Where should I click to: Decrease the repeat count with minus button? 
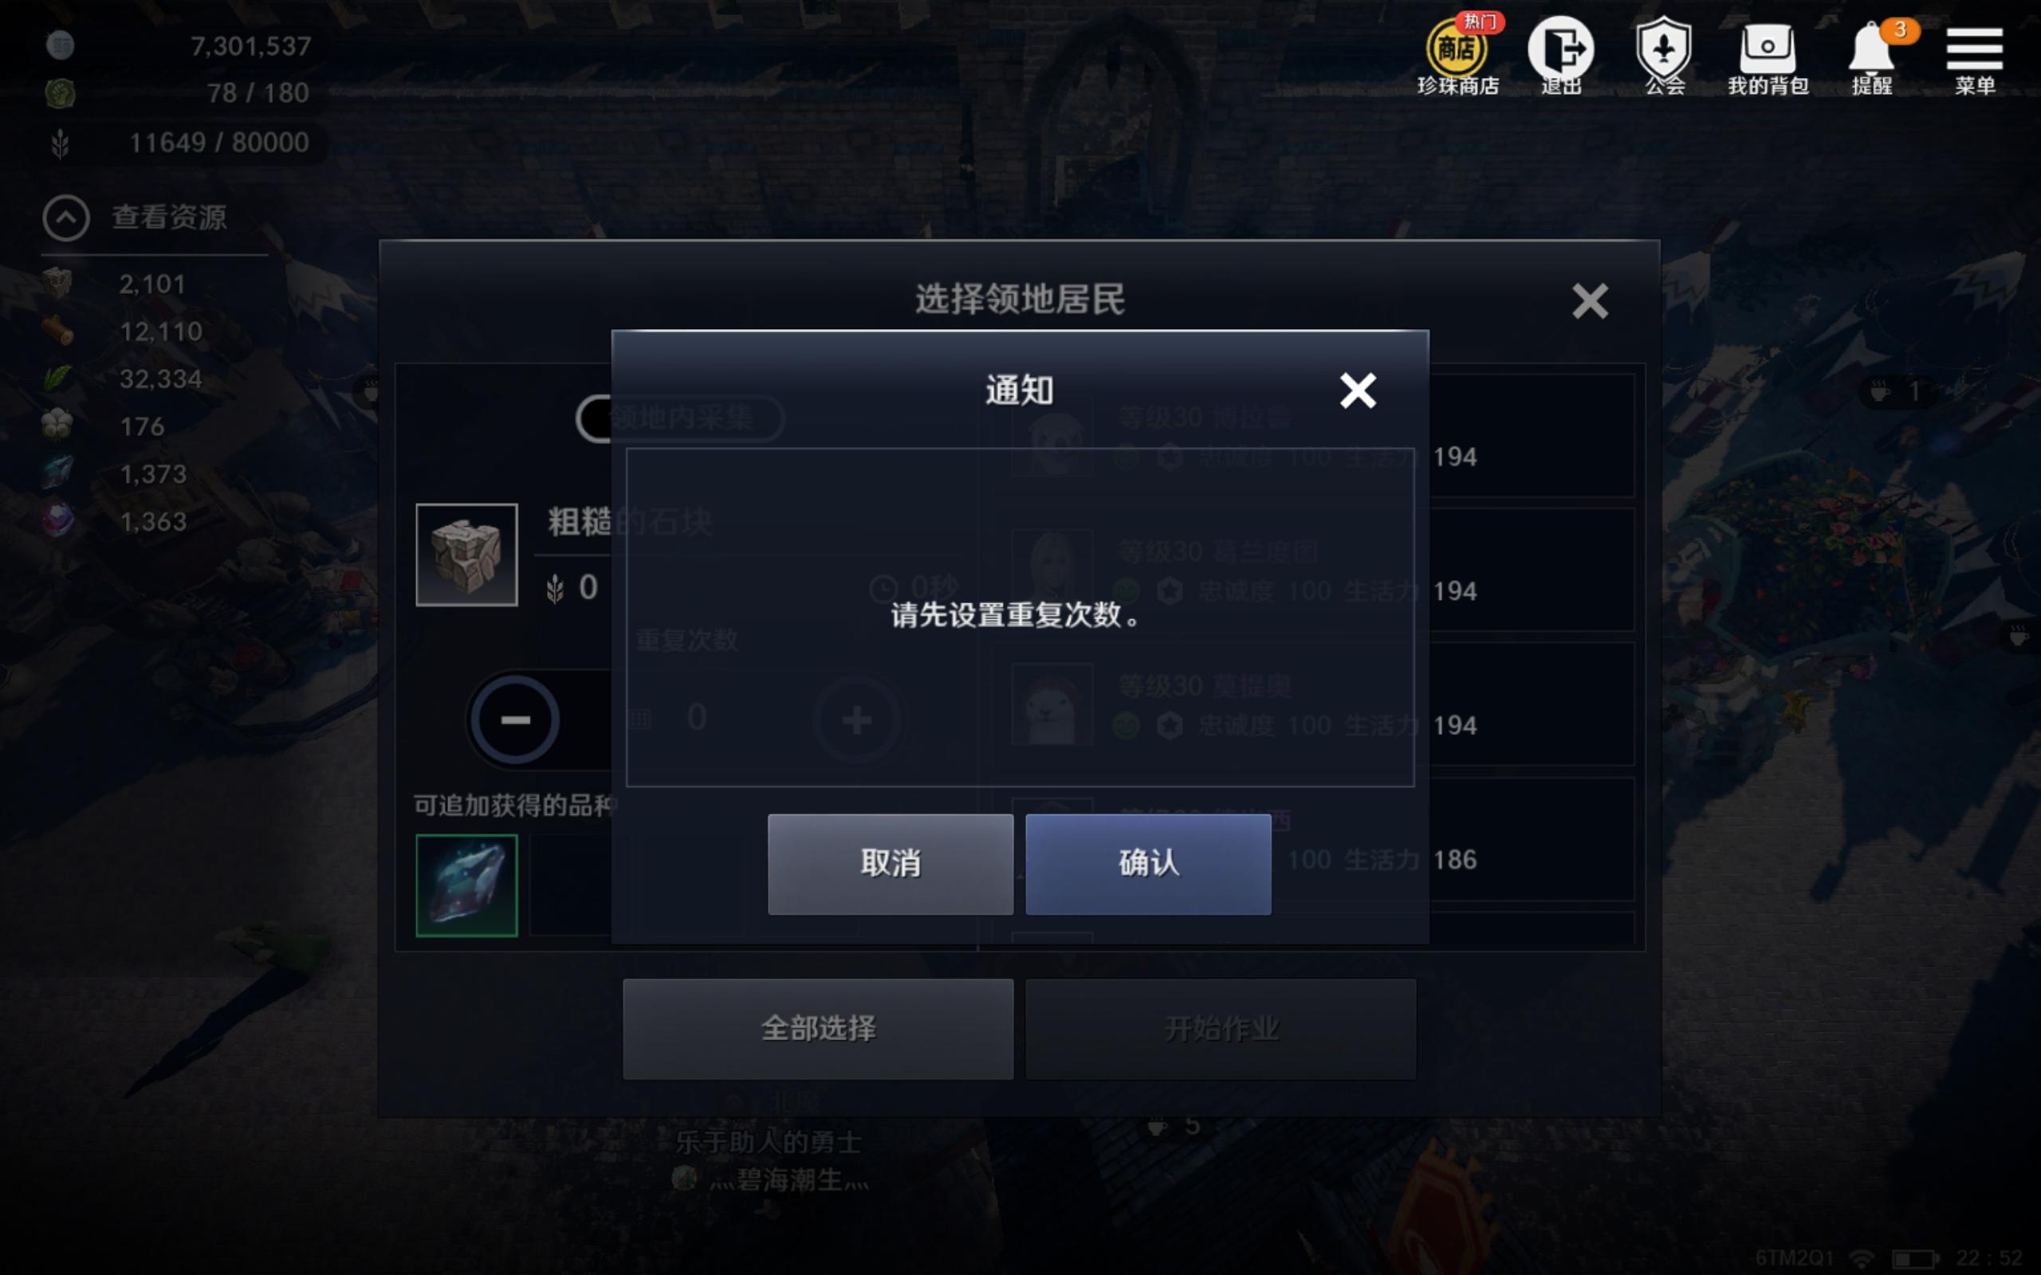coord(514,720)
